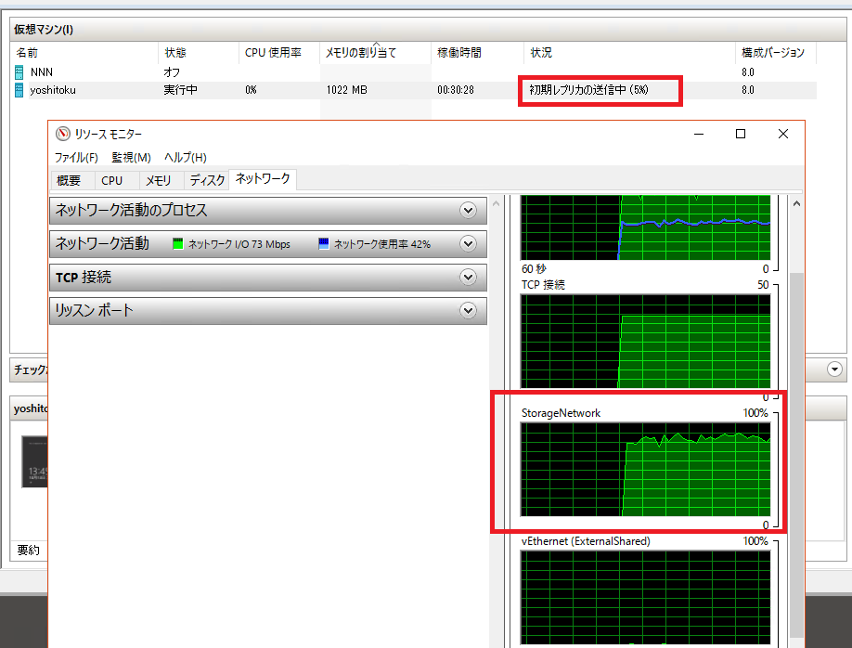The width and height of the screenshot is (852, 648).
Task: Minimize the Resource Monitor window
Action: click(699, 134)
